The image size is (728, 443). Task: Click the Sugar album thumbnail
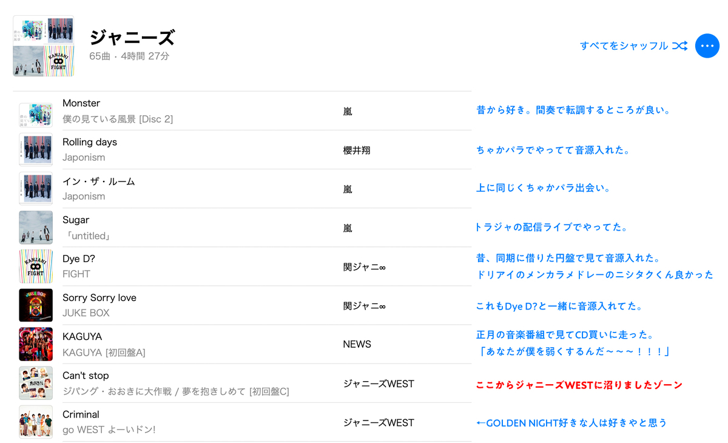pyautogui.click(x=36, y=228)
